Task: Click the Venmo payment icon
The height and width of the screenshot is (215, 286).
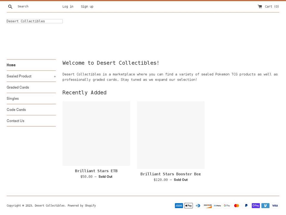Action: (x=265, y=205)
